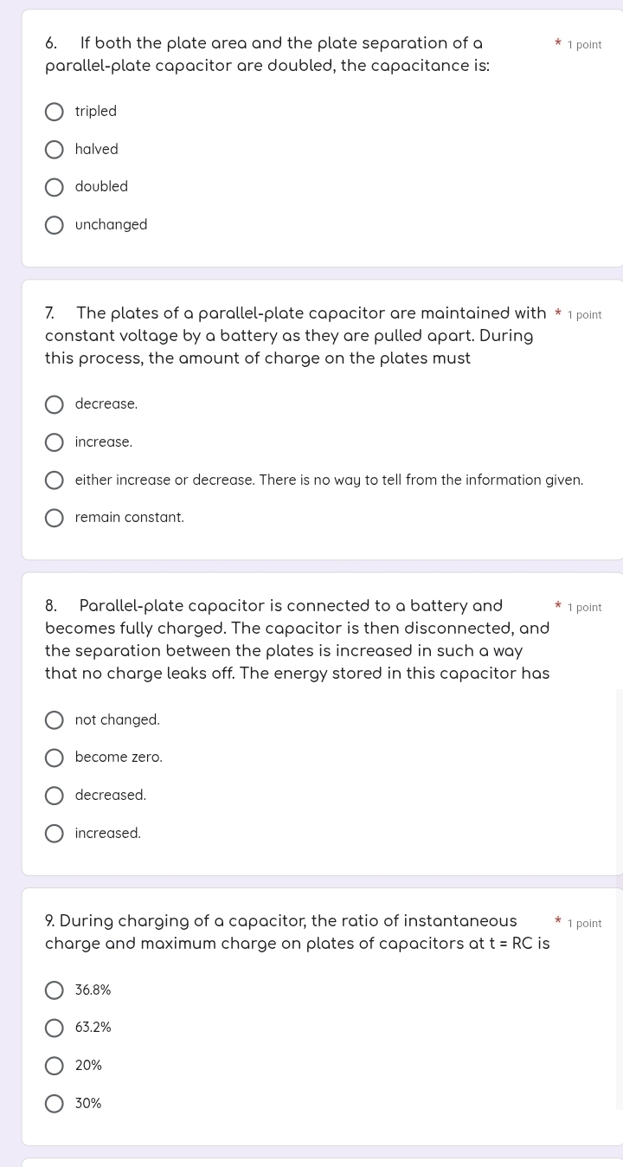Click question 7 text about constant voltage
The height and width of the screenshot is (1167, 623).
[297, 336]
